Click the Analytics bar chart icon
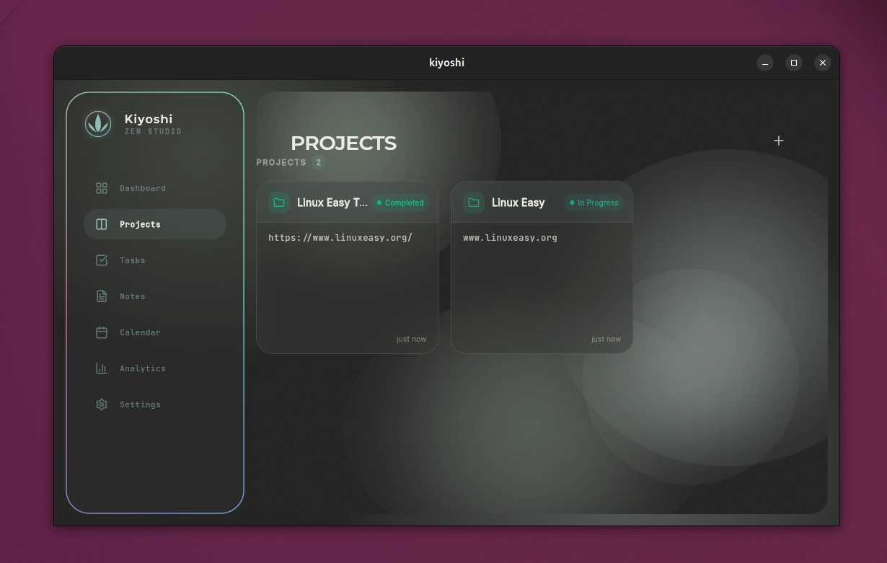 [102, 368]
